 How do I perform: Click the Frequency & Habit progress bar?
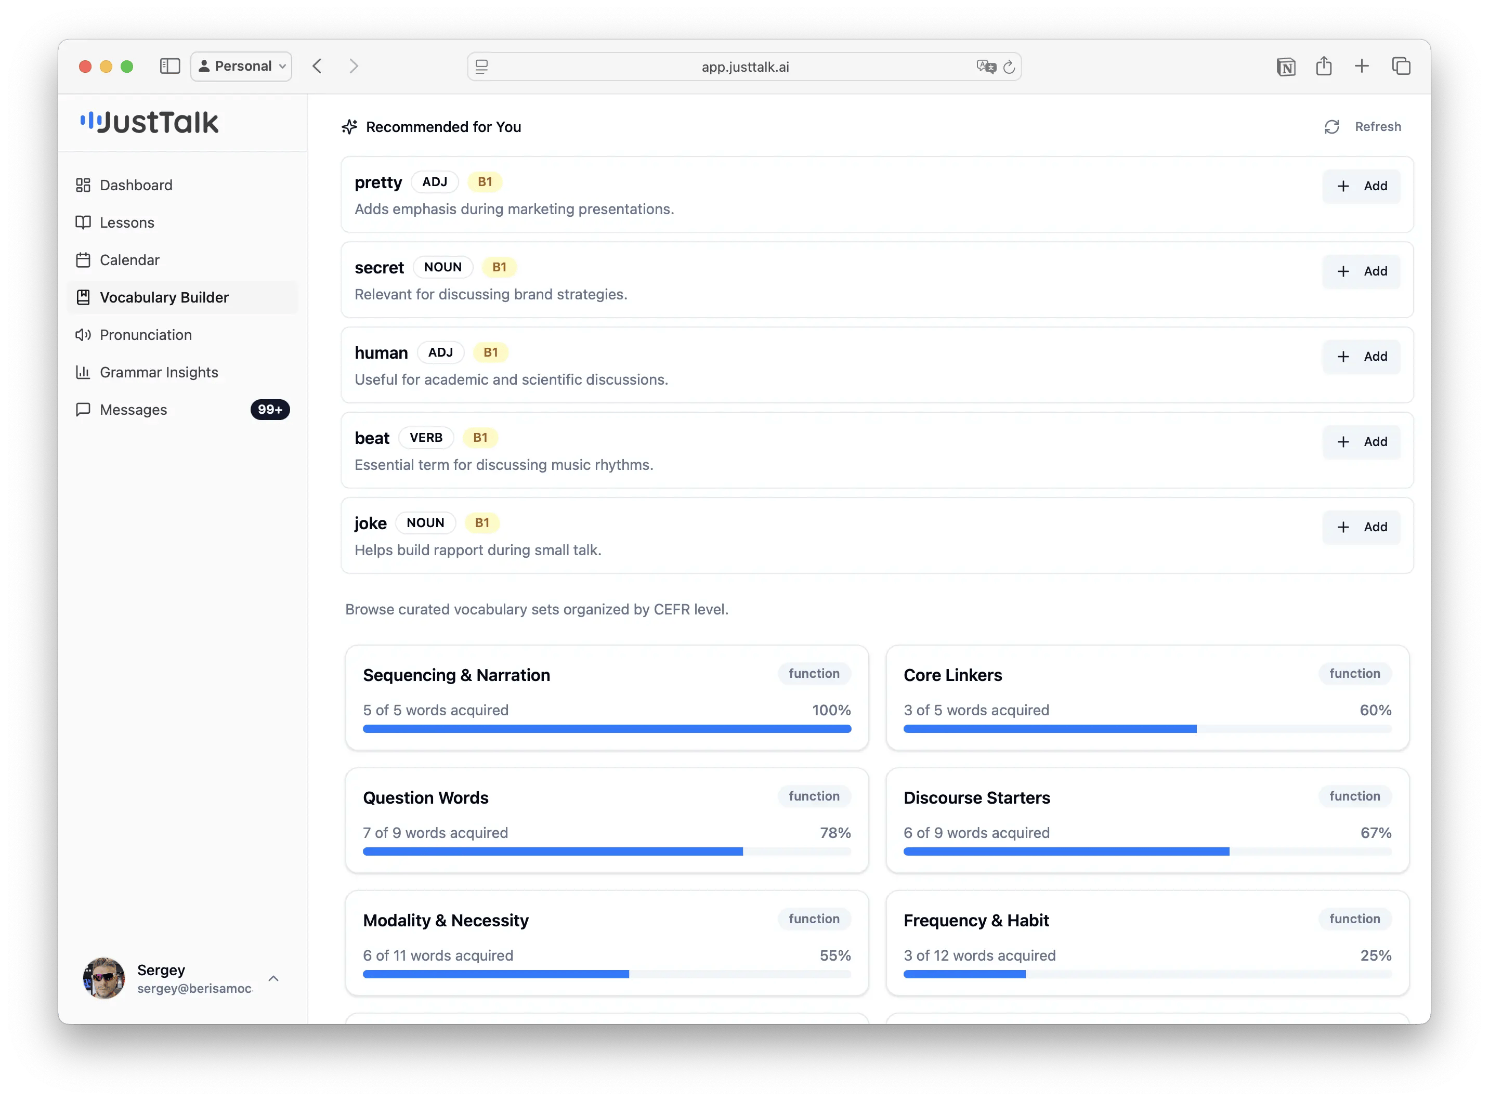(1147, 974)
